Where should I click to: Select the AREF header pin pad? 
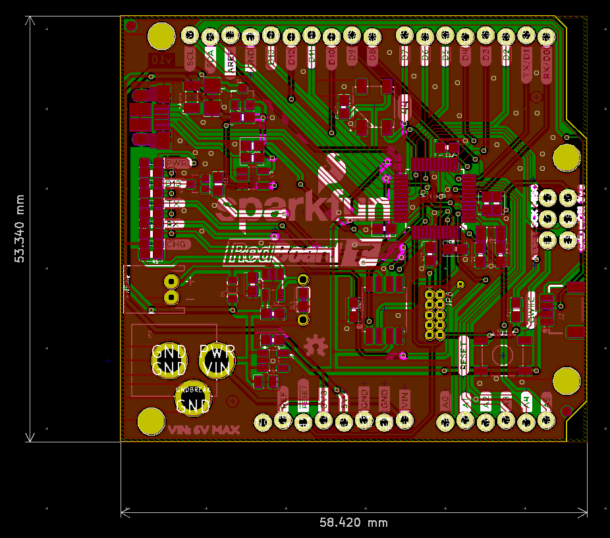click(231, 36)
